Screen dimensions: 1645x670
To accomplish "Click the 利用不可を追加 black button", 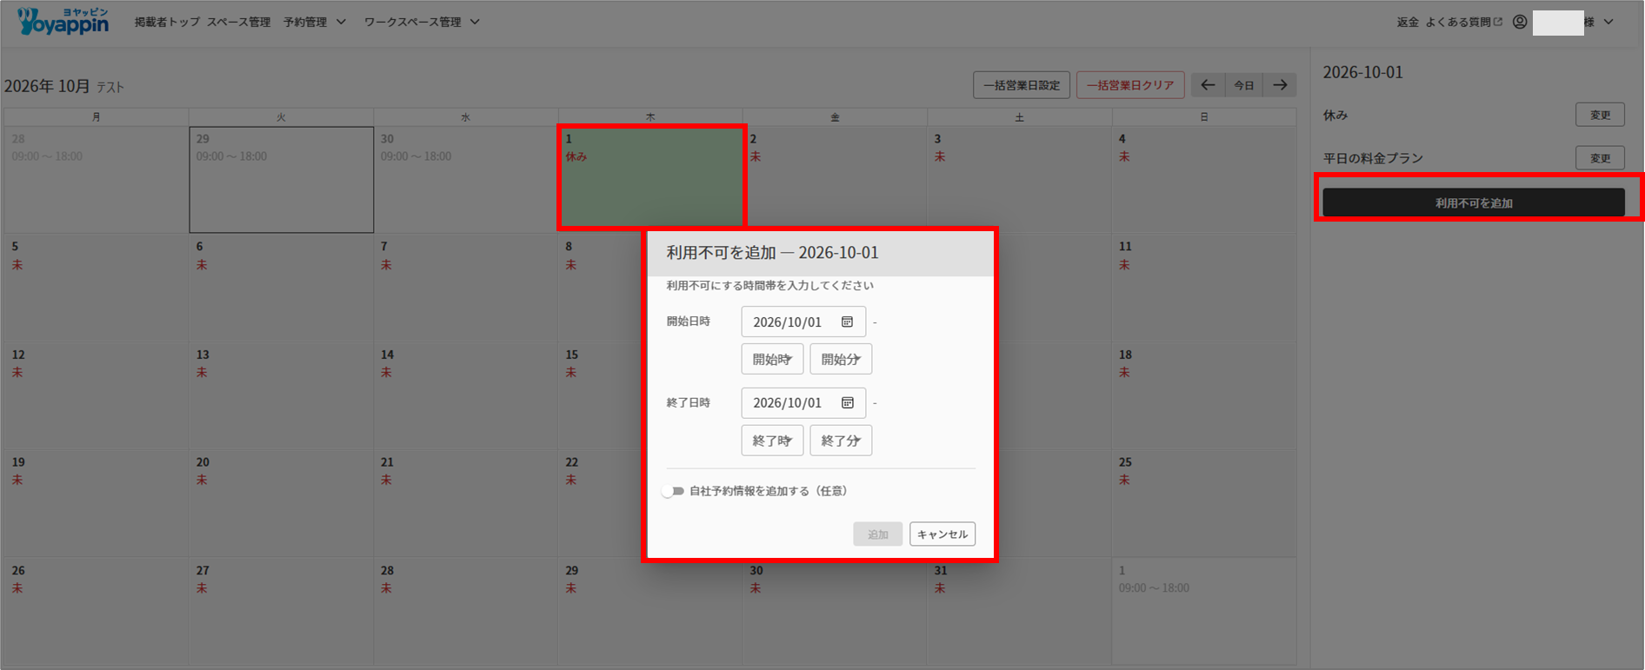I will point(1474,202).
